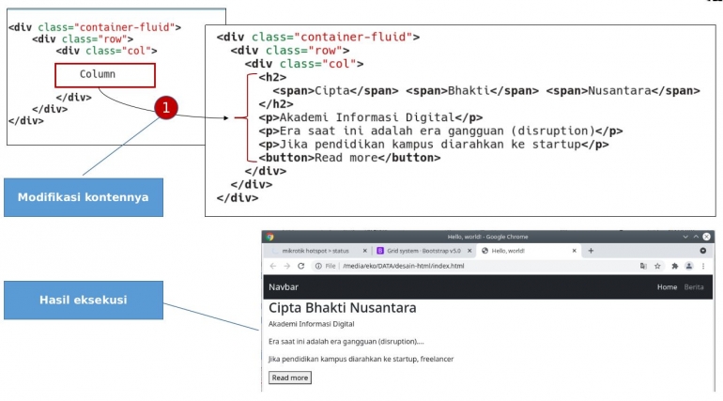The image size is (723, 401).
Task: Open Chrome three-dot menu
Action: tap(703, 267)
